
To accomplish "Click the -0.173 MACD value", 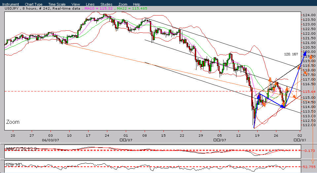I will (x=309, y=151).
